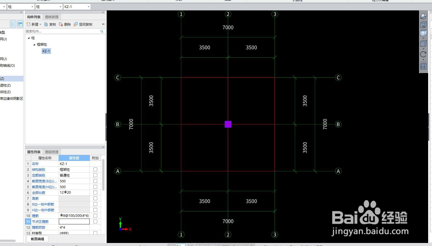Click the 3D view cube icon
This screenshot has width=432, height=246.
click(x=423, y=25)
